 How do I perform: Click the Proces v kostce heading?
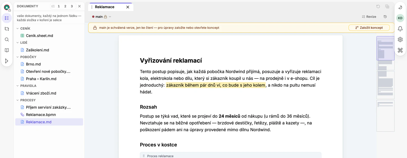(158, 145)
